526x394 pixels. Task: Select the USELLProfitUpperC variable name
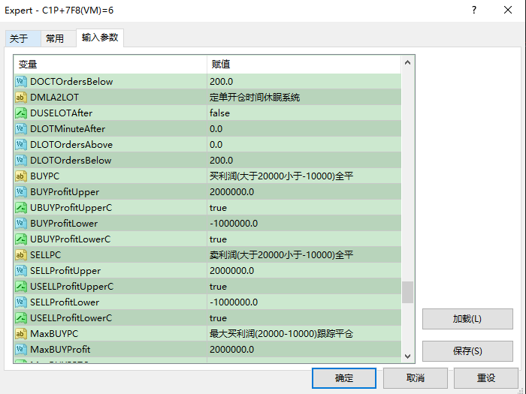tap(72, 286)
